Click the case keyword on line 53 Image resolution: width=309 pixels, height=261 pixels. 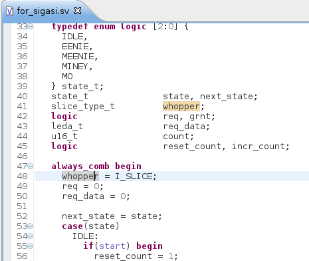click(72, 226)
